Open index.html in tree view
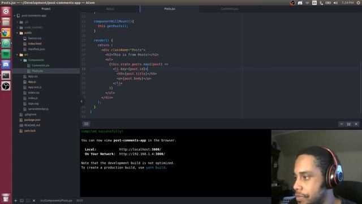362x204 pixels. tap(35, 44)
